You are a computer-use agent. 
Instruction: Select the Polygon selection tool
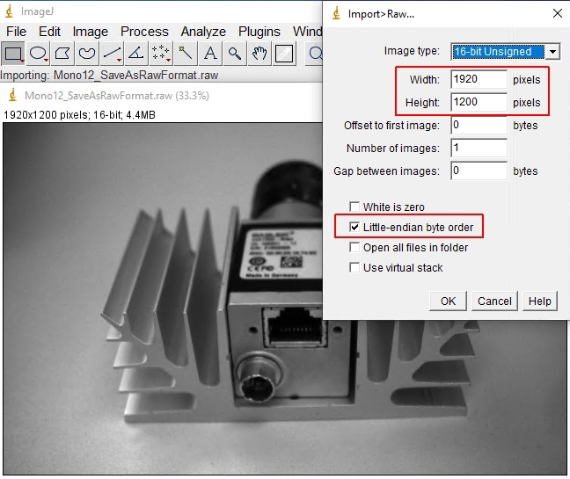coord(62,54)
